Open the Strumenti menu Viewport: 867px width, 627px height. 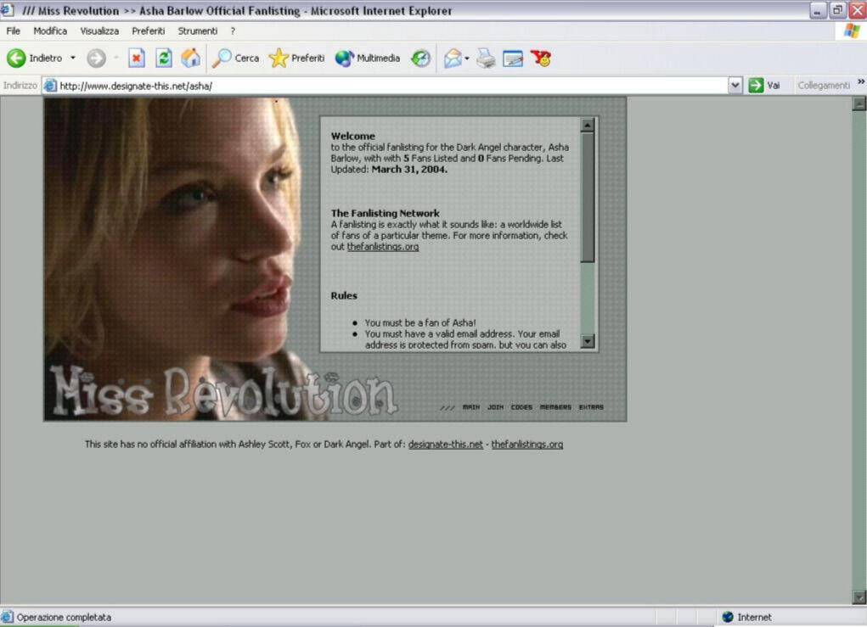197,31
